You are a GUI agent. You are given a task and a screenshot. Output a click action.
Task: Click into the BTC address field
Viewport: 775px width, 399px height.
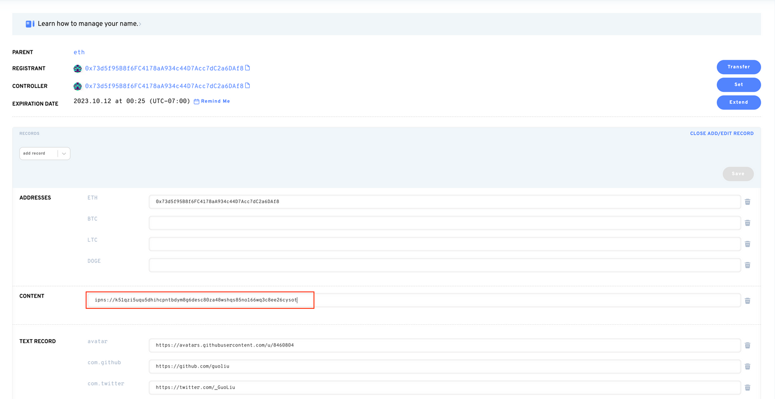pyautogui.click(x=444, y=223)
